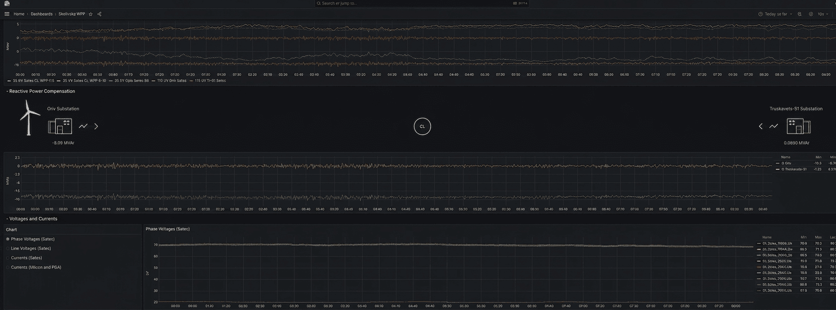Click the -8.09 MVAr value
This screenshot has height=310, width=836.
click(x=63, y=143)
